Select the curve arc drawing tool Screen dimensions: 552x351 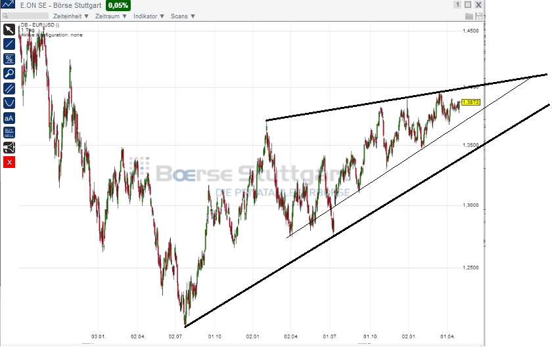(9, 103)
